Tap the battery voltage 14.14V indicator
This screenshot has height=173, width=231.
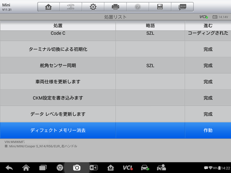tap(220, 17)
